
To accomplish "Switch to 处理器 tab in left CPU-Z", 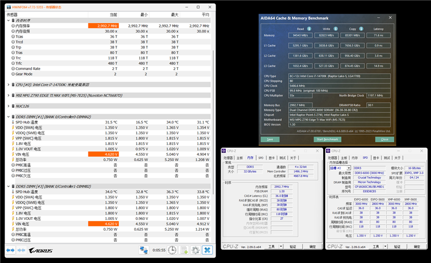I will pos(228,157).
